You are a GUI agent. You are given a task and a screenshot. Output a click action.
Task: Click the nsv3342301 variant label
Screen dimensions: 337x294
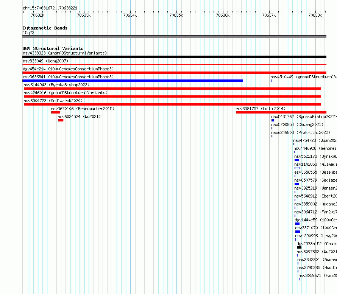pos(317,260)
